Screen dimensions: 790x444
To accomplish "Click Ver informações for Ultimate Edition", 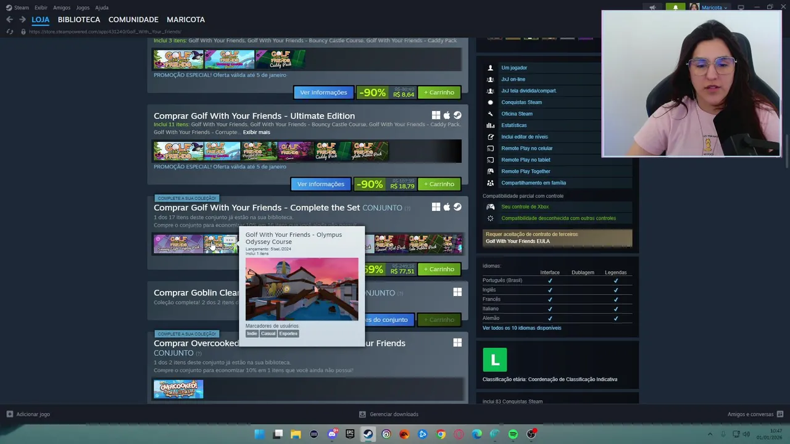I will click(320, 184).
